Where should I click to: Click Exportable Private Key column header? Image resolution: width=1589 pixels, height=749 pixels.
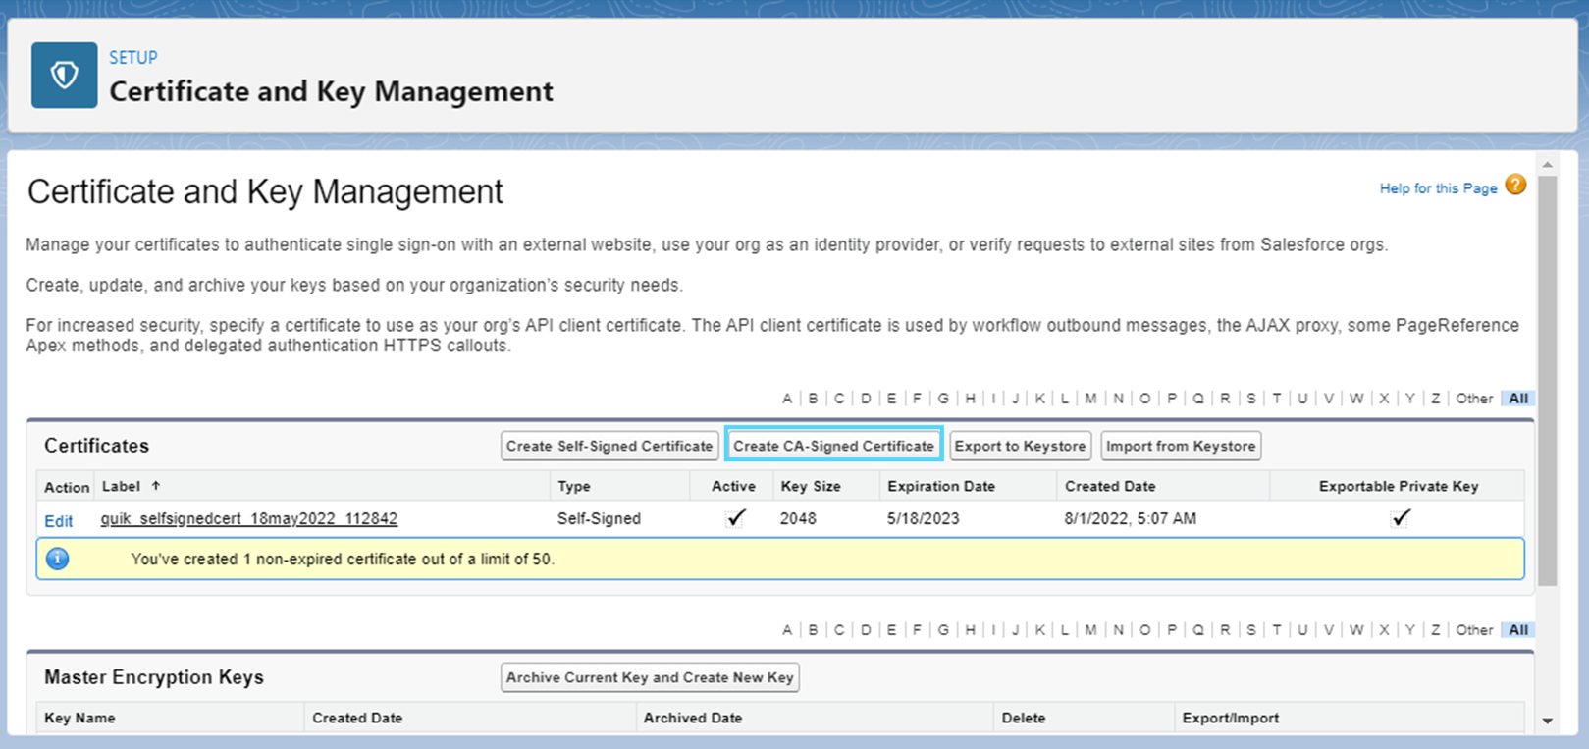pos(1399,486)
